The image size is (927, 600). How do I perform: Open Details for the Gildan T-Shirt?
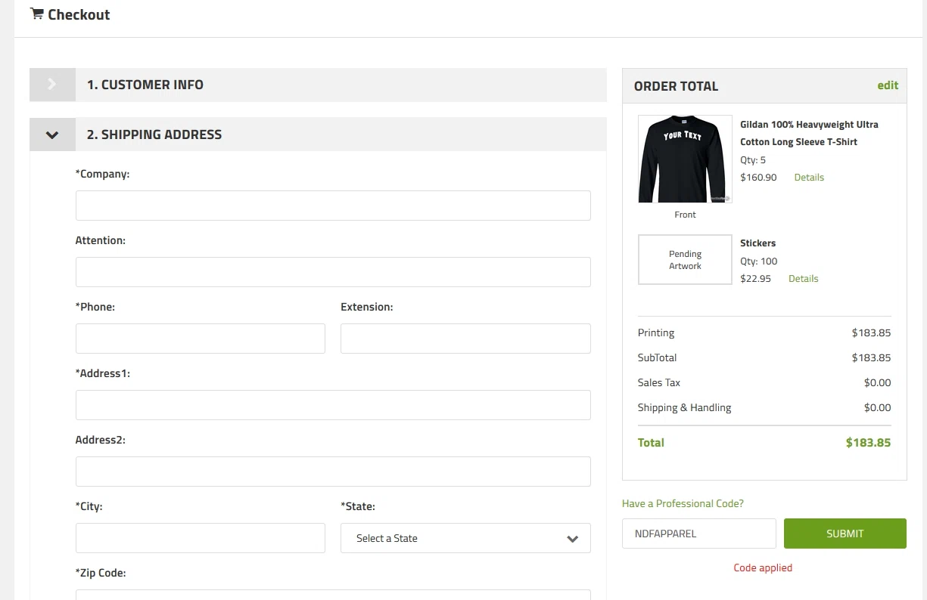coord(809,178)
